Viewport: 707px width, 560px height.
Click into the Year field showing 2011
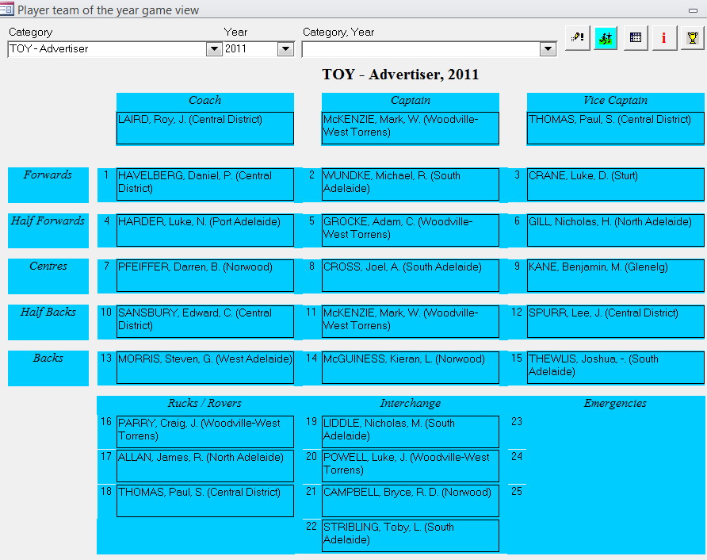tap(250, 48)
